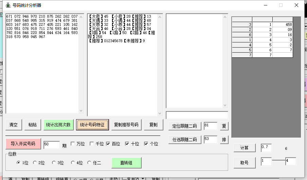Click 统计号码特征 button
Viewport: 307px width, 180px height.
point(92,125)
